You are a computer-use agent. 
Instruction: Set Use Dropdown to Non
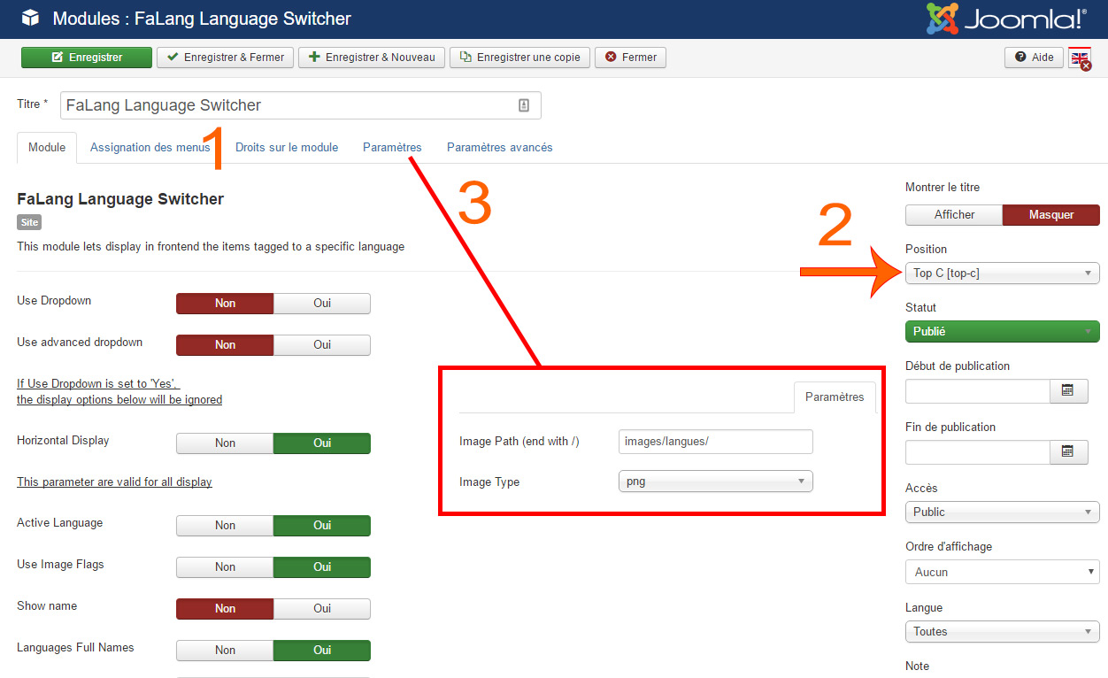click(x=225, y=304)
